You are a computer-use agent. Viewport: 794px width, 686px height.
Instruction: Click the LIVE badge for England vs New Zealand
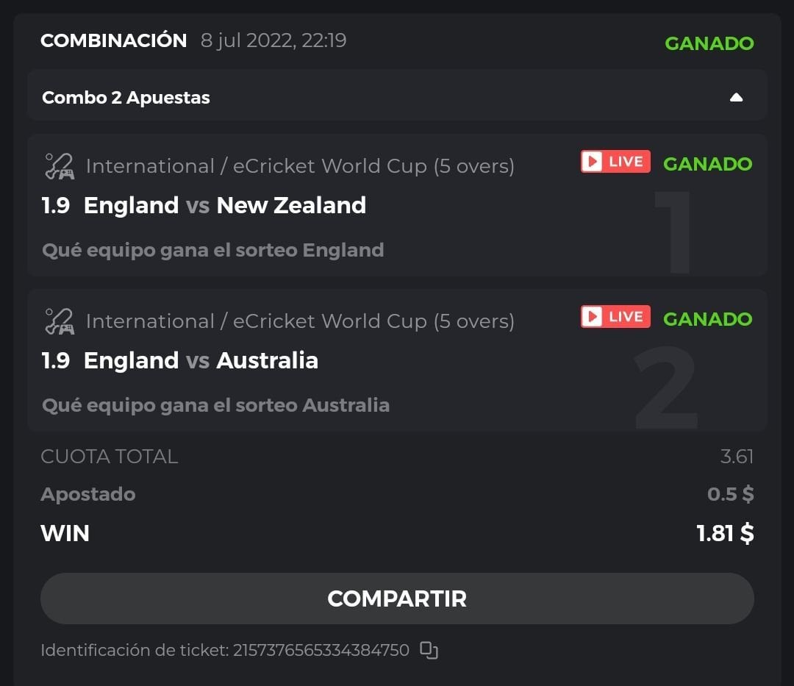pos(615,162)
